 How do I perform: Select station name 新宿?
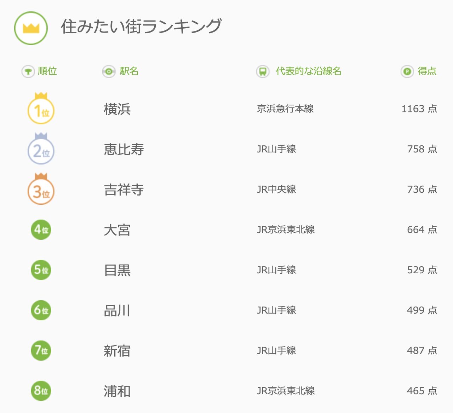tap(117, 351)
